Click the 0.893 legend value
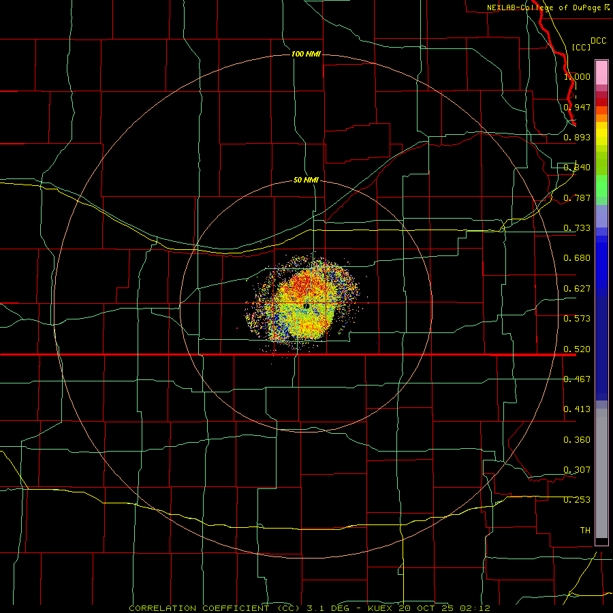 pos(577,137)
